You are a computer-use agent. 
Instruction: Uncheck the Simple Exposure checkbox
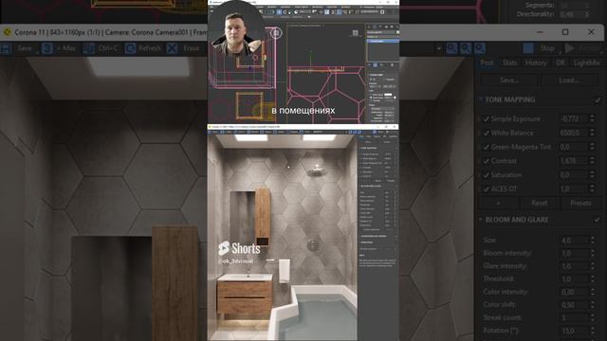(x=487, y=119)
